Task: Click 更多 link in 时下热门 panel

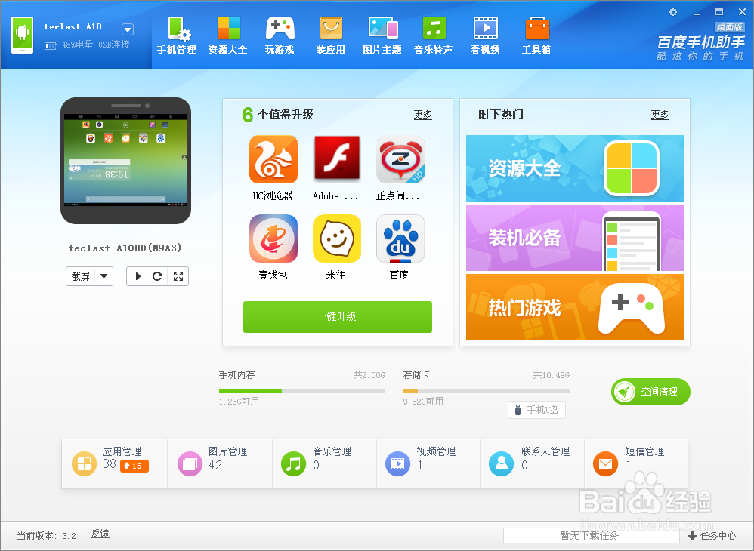Action: click(660, 115)
